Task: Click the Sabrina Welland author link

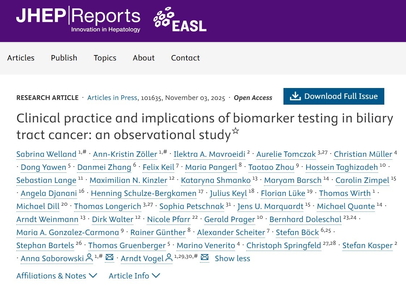Action: [x=46, y=154]
